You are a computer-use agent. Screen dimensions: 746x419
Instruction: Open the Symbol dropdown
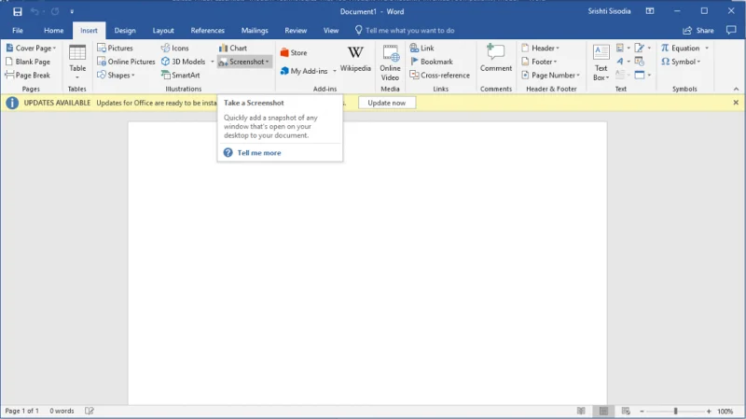coord(681,62)
